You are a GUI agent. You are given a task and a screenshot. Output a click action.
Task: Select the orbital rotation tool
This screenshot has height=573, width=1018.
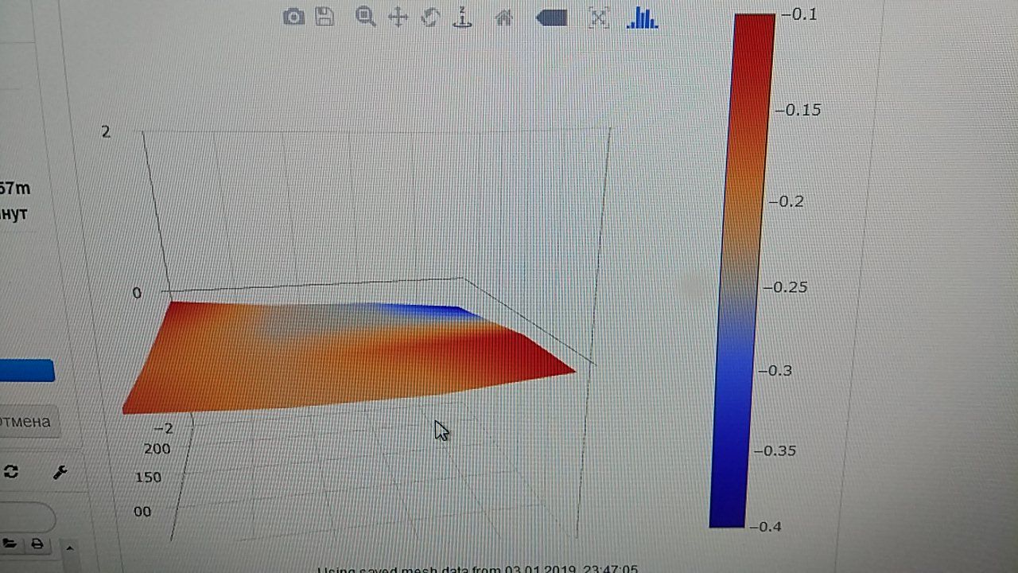tap(430, 18)
